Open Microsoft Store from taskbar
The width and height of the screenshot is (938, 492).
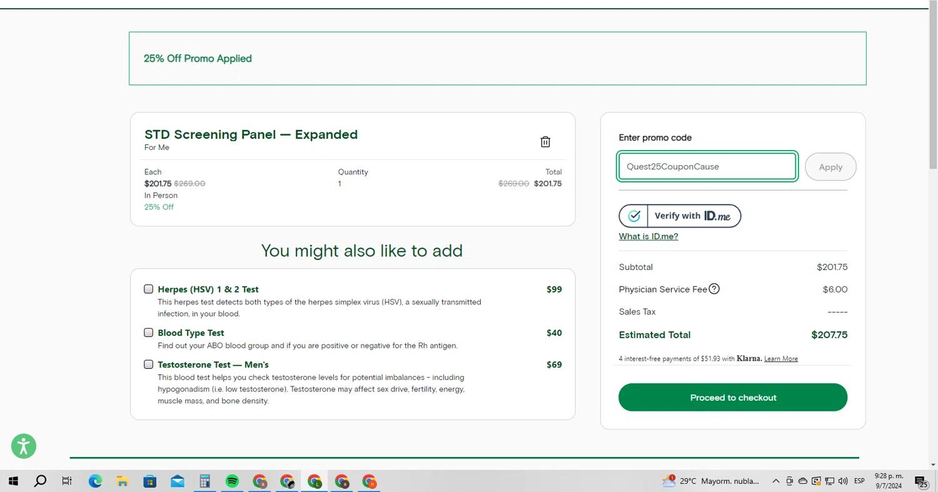[x=150, y=481]
